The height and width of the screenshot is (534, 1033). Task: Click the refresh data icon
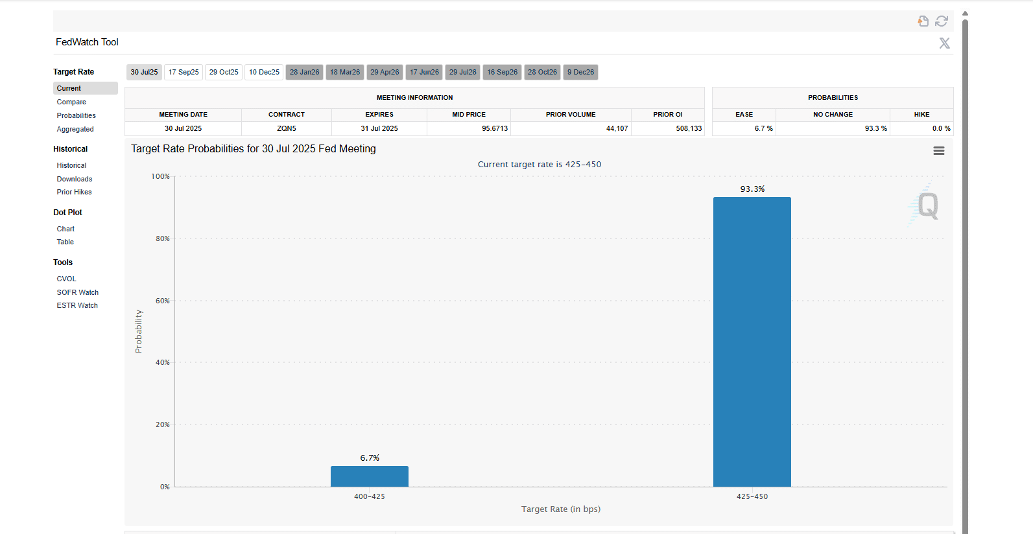click(942, 21)
